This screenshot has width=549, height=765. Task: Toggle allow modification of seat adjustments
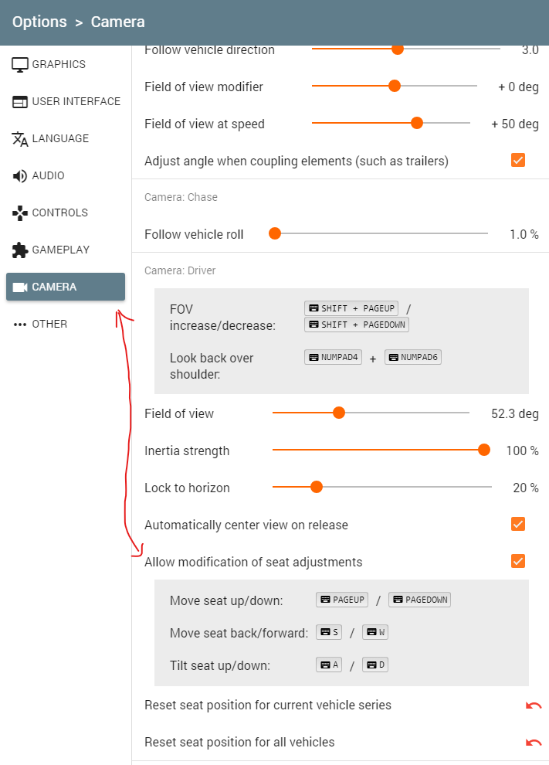click(518, 562)
